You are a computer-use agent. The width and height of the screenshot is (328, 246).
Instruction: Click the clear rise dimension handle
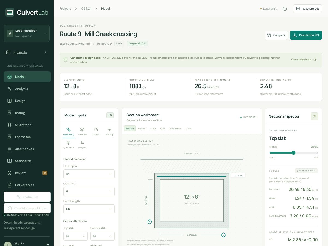point(150,222)
